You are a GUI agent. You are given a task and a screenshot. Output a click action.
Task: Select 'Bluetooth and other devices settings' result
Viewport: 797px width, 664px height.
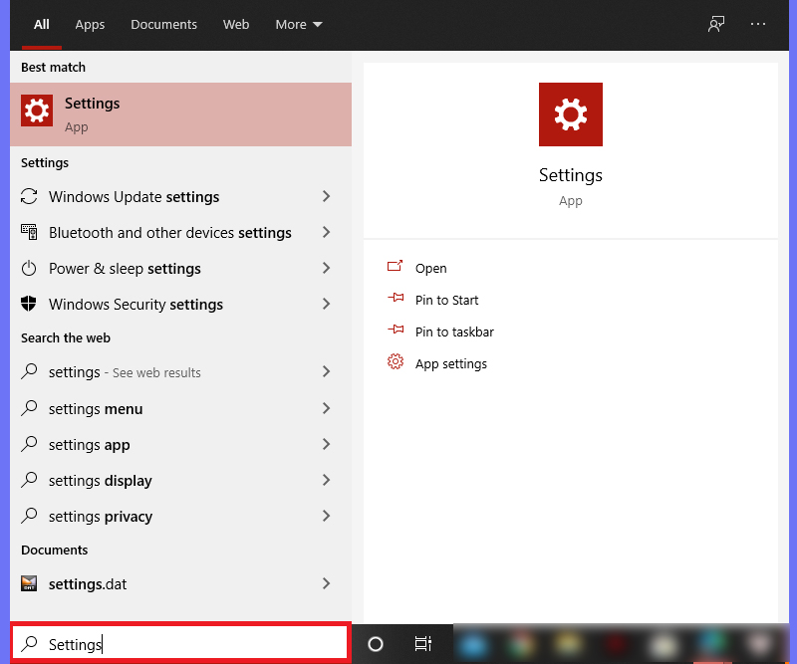pyautogui.click(x=170, y=233)
